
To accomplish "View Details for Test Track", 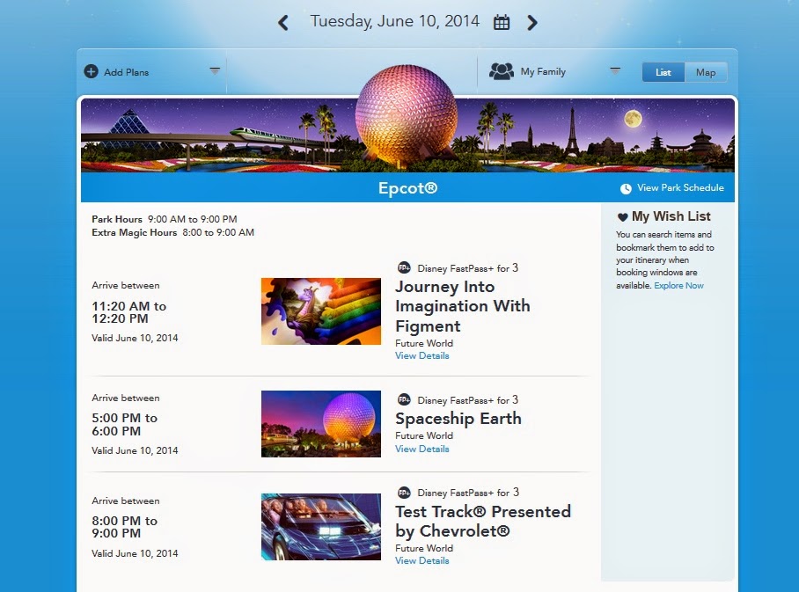I will pos(421,560).
